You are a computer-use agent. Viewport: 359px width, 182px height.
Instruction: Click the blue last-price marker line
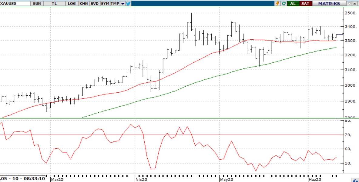tap(341, 35)
